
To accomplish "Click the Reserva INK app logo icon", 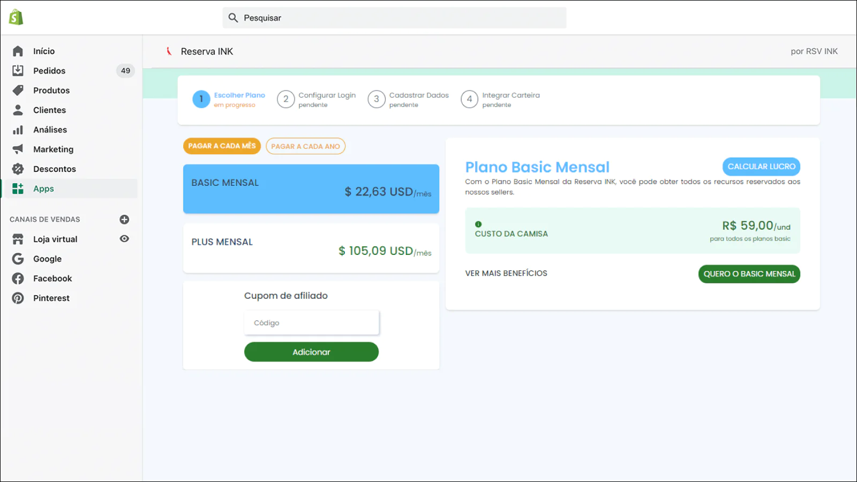I will 169,51.
